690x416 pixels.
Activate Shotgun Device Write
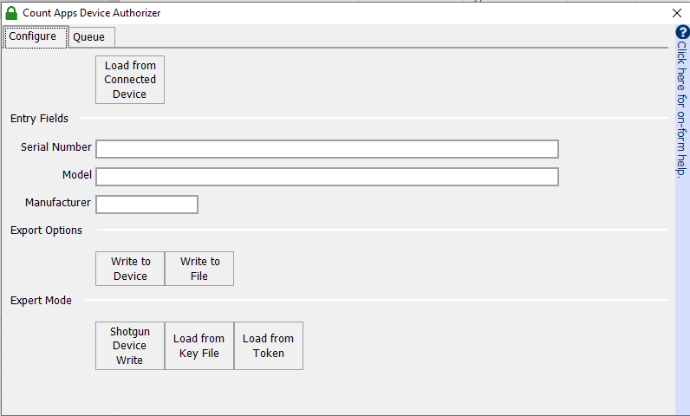(130, 346)
